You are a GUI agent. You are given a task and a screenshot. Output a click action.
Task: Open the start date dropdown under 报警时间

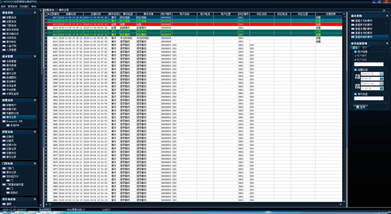click(382, 74)
